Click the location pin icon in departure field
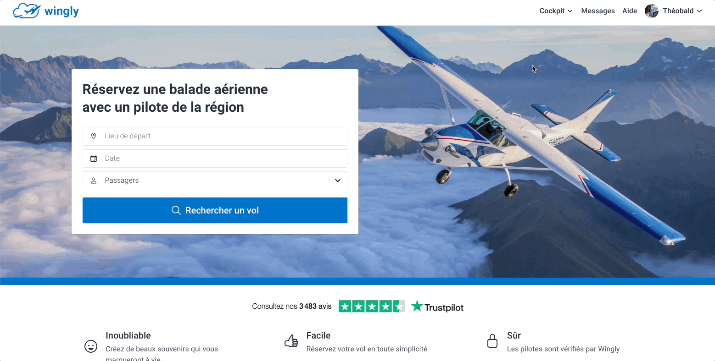 (94, 136)
